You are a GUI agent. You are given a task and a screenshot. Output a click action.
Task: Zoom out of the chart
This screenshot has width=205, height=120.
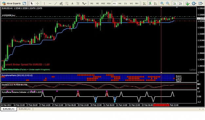coord(168,3)
